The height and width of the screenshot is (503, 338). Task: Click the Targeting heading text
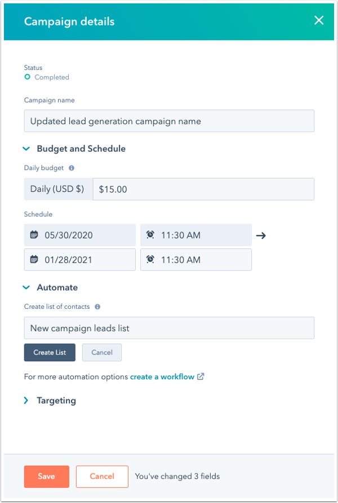point(56,401)
